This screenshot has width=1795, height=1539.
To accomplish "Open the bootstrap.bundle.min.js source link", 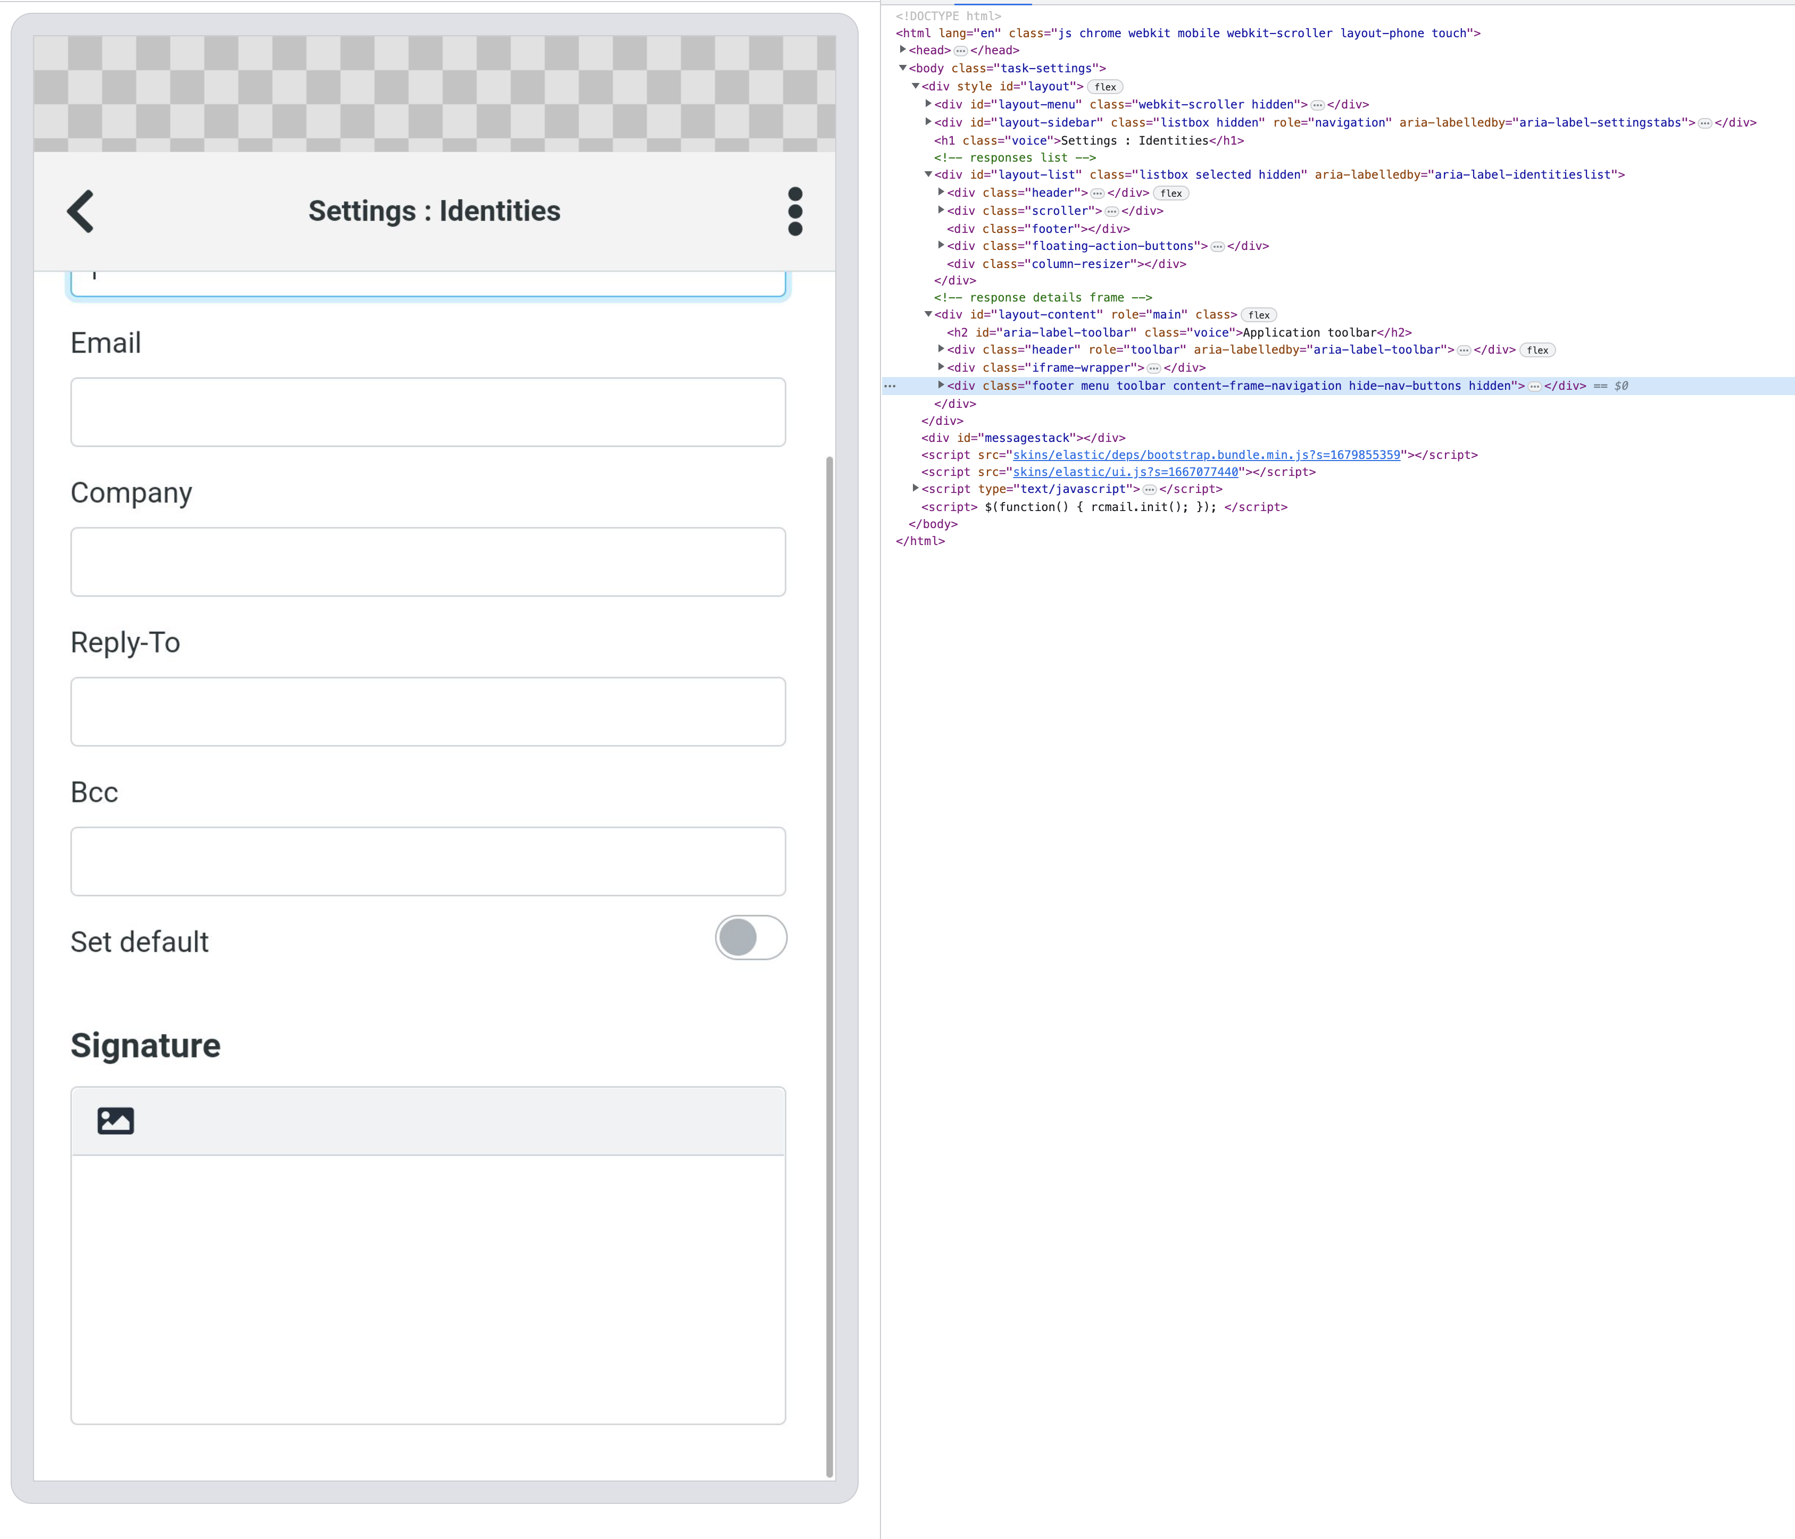I will 1206,454.
